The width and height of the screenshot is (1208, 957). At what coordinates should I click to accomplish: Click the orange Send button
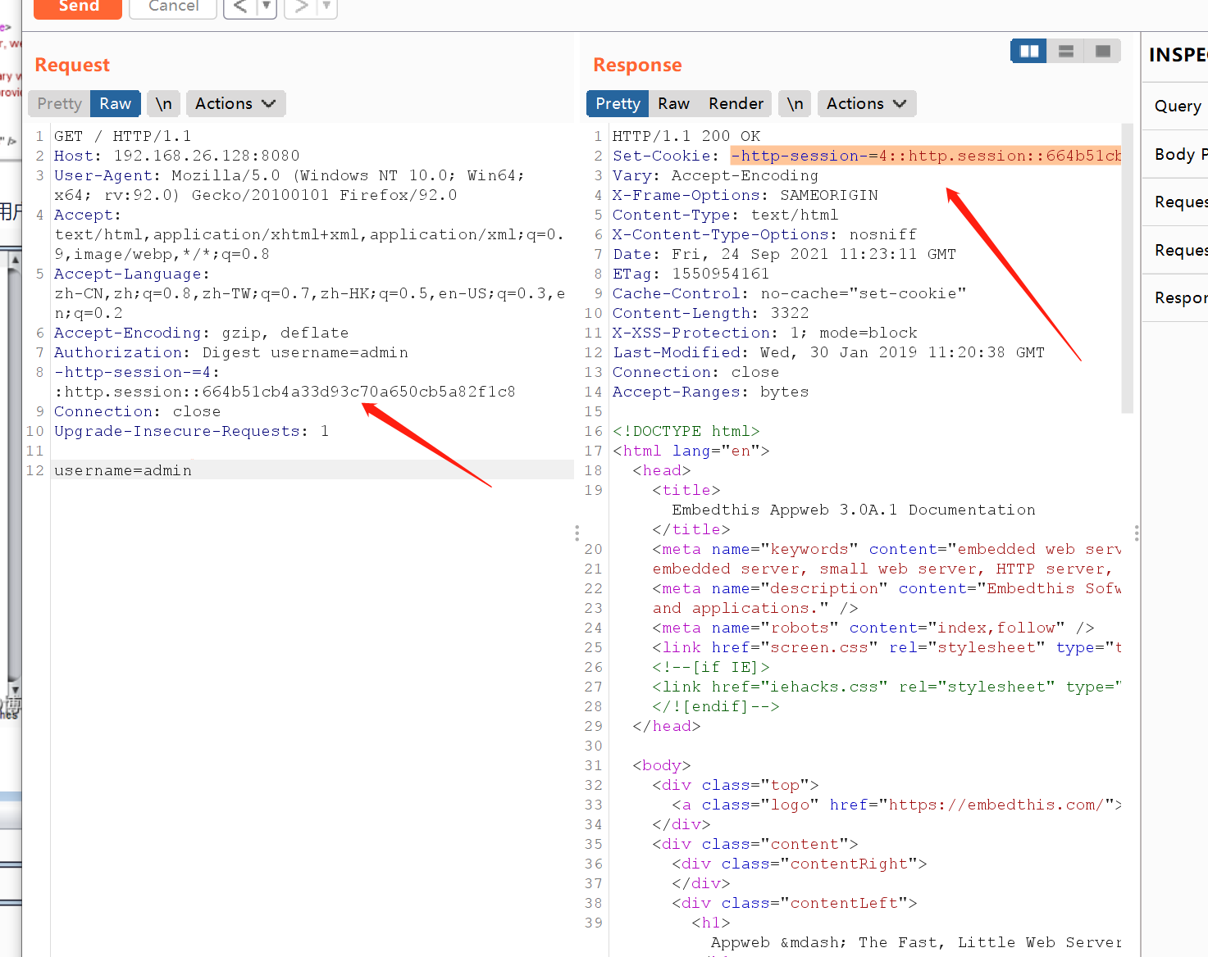[x=78, y=7]
